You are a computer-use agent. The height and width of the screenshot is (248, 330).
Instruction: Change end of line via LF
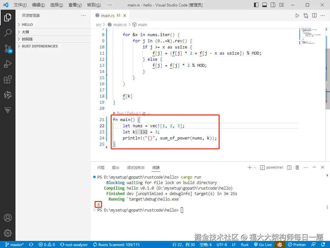[x=234, y=245]
